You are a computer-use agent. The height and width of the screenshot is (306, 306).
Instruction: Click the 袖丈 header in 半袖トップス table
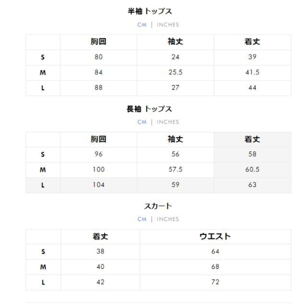click(175, 42)
